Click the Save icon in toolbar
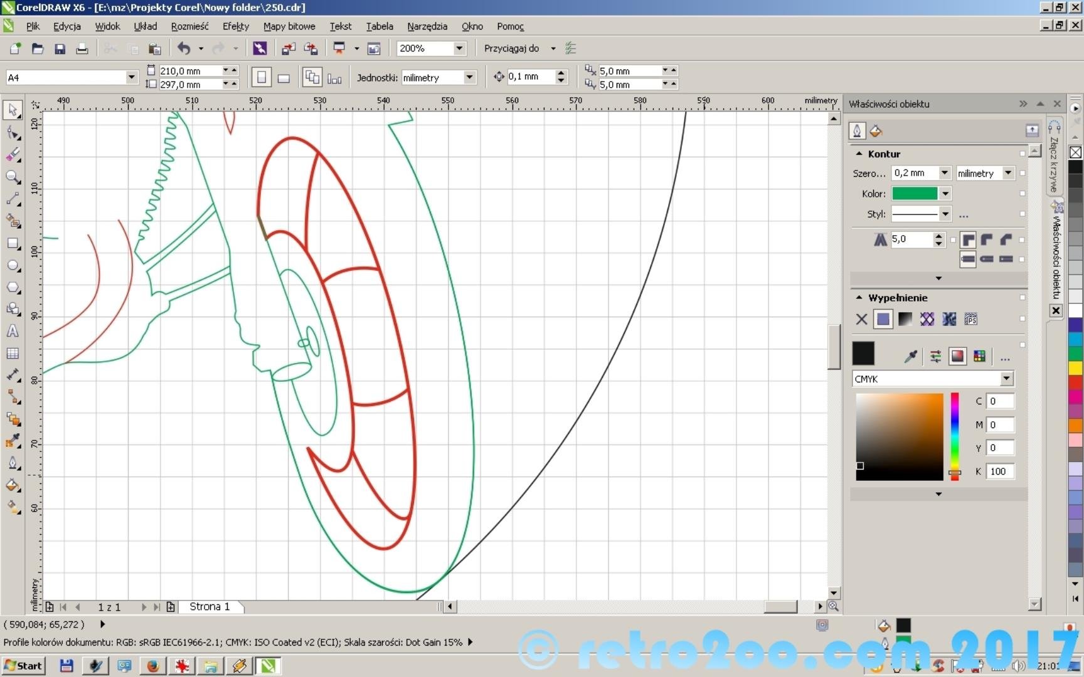The image size is (1084, 677). pos(60,48)
